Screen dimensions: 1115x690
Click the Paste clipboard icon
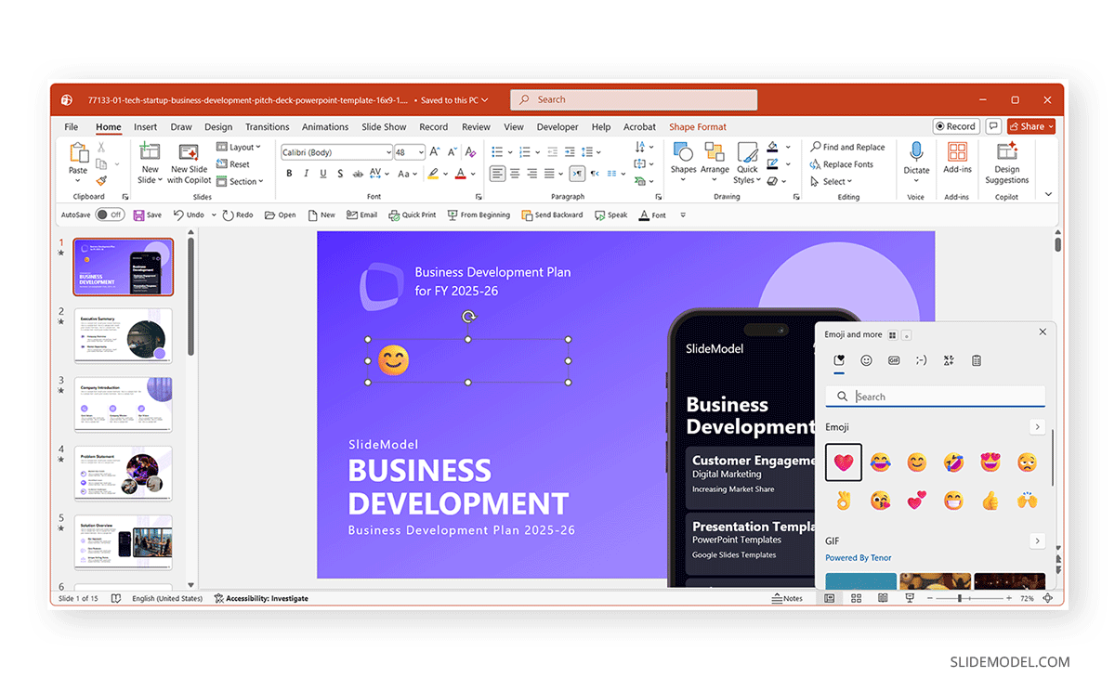pos(78,154)
